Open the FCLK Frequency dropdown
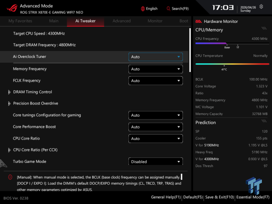Image resolution: width=272 pixels, height=204 pixels. [x=156, y=81]
